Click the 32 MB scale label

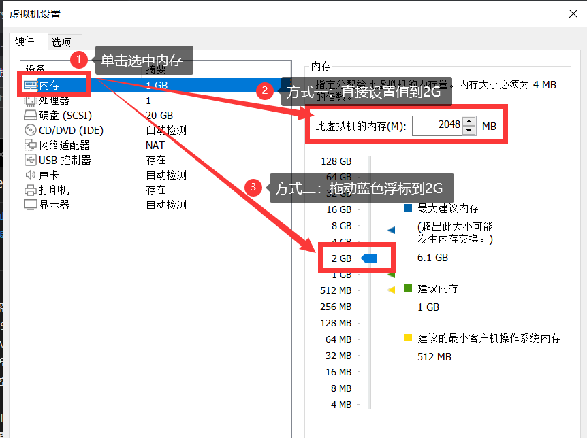338,356
